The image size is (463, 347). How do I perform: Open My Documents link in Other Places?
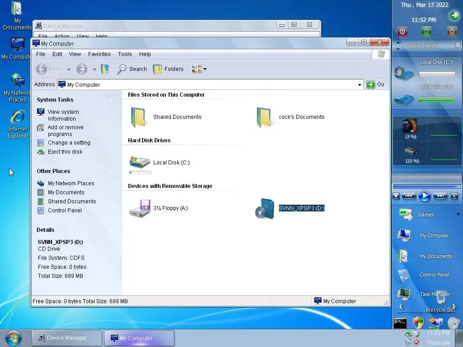click(66, 192)
